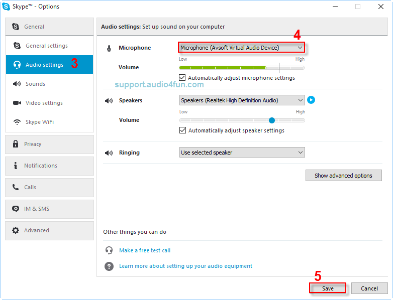Open Sounds settings
393x300 pixels.
[49, 84]
